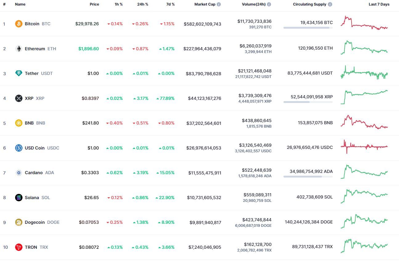Viewport: 399px width, 262px height.
Task: Click Bitcoin's circulating supply progress bar
Action: [308, 28]
